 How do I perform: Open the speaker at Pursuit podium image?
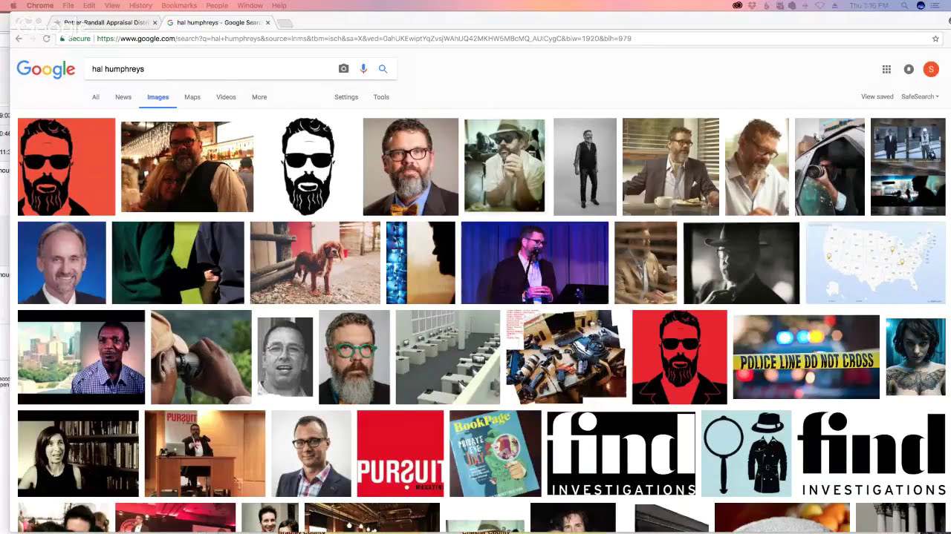(x=205, y=453)
